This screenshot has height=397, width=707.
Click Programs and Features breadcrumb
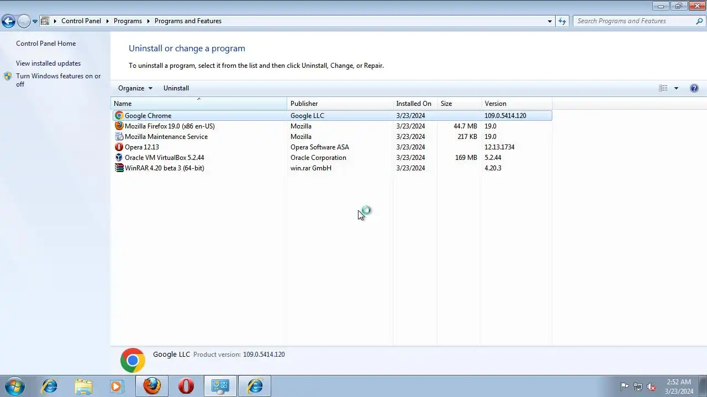tap(188, 21)
